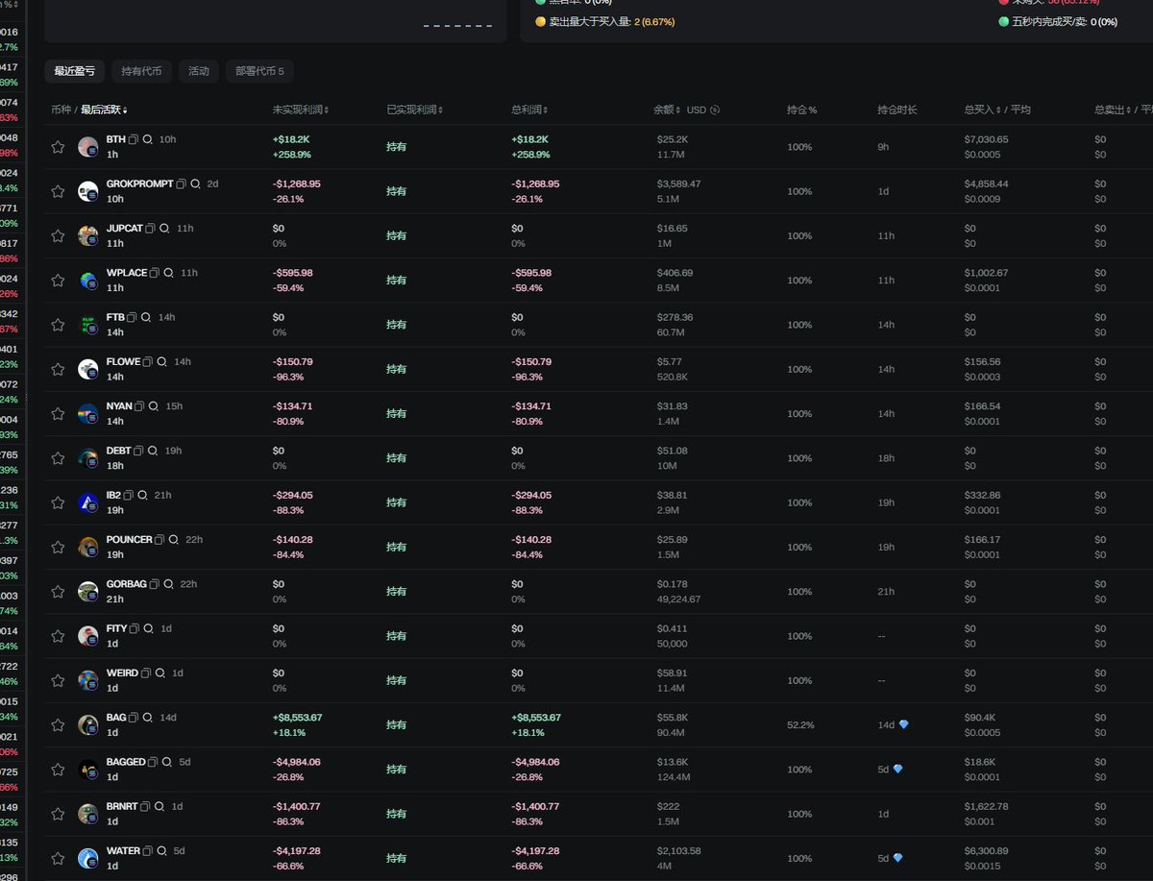Copy the IB2 token address
The image size is (1153, 881).
(129, 496)
